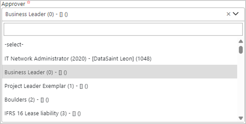Focus the search box in the dropdown
The width and height of the screenshot is (246, 124).
(123, 29)
